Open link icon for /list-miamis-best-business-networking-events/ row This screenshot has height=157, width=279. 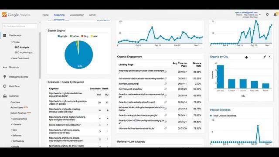[x=166, y=78]
